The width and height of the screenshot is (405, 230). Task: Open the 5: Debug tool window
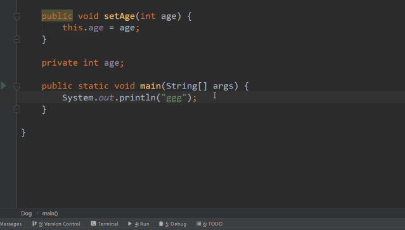click(172, 224)
